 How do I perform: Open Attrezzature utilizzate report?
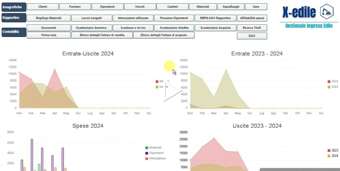pos(133,18)
